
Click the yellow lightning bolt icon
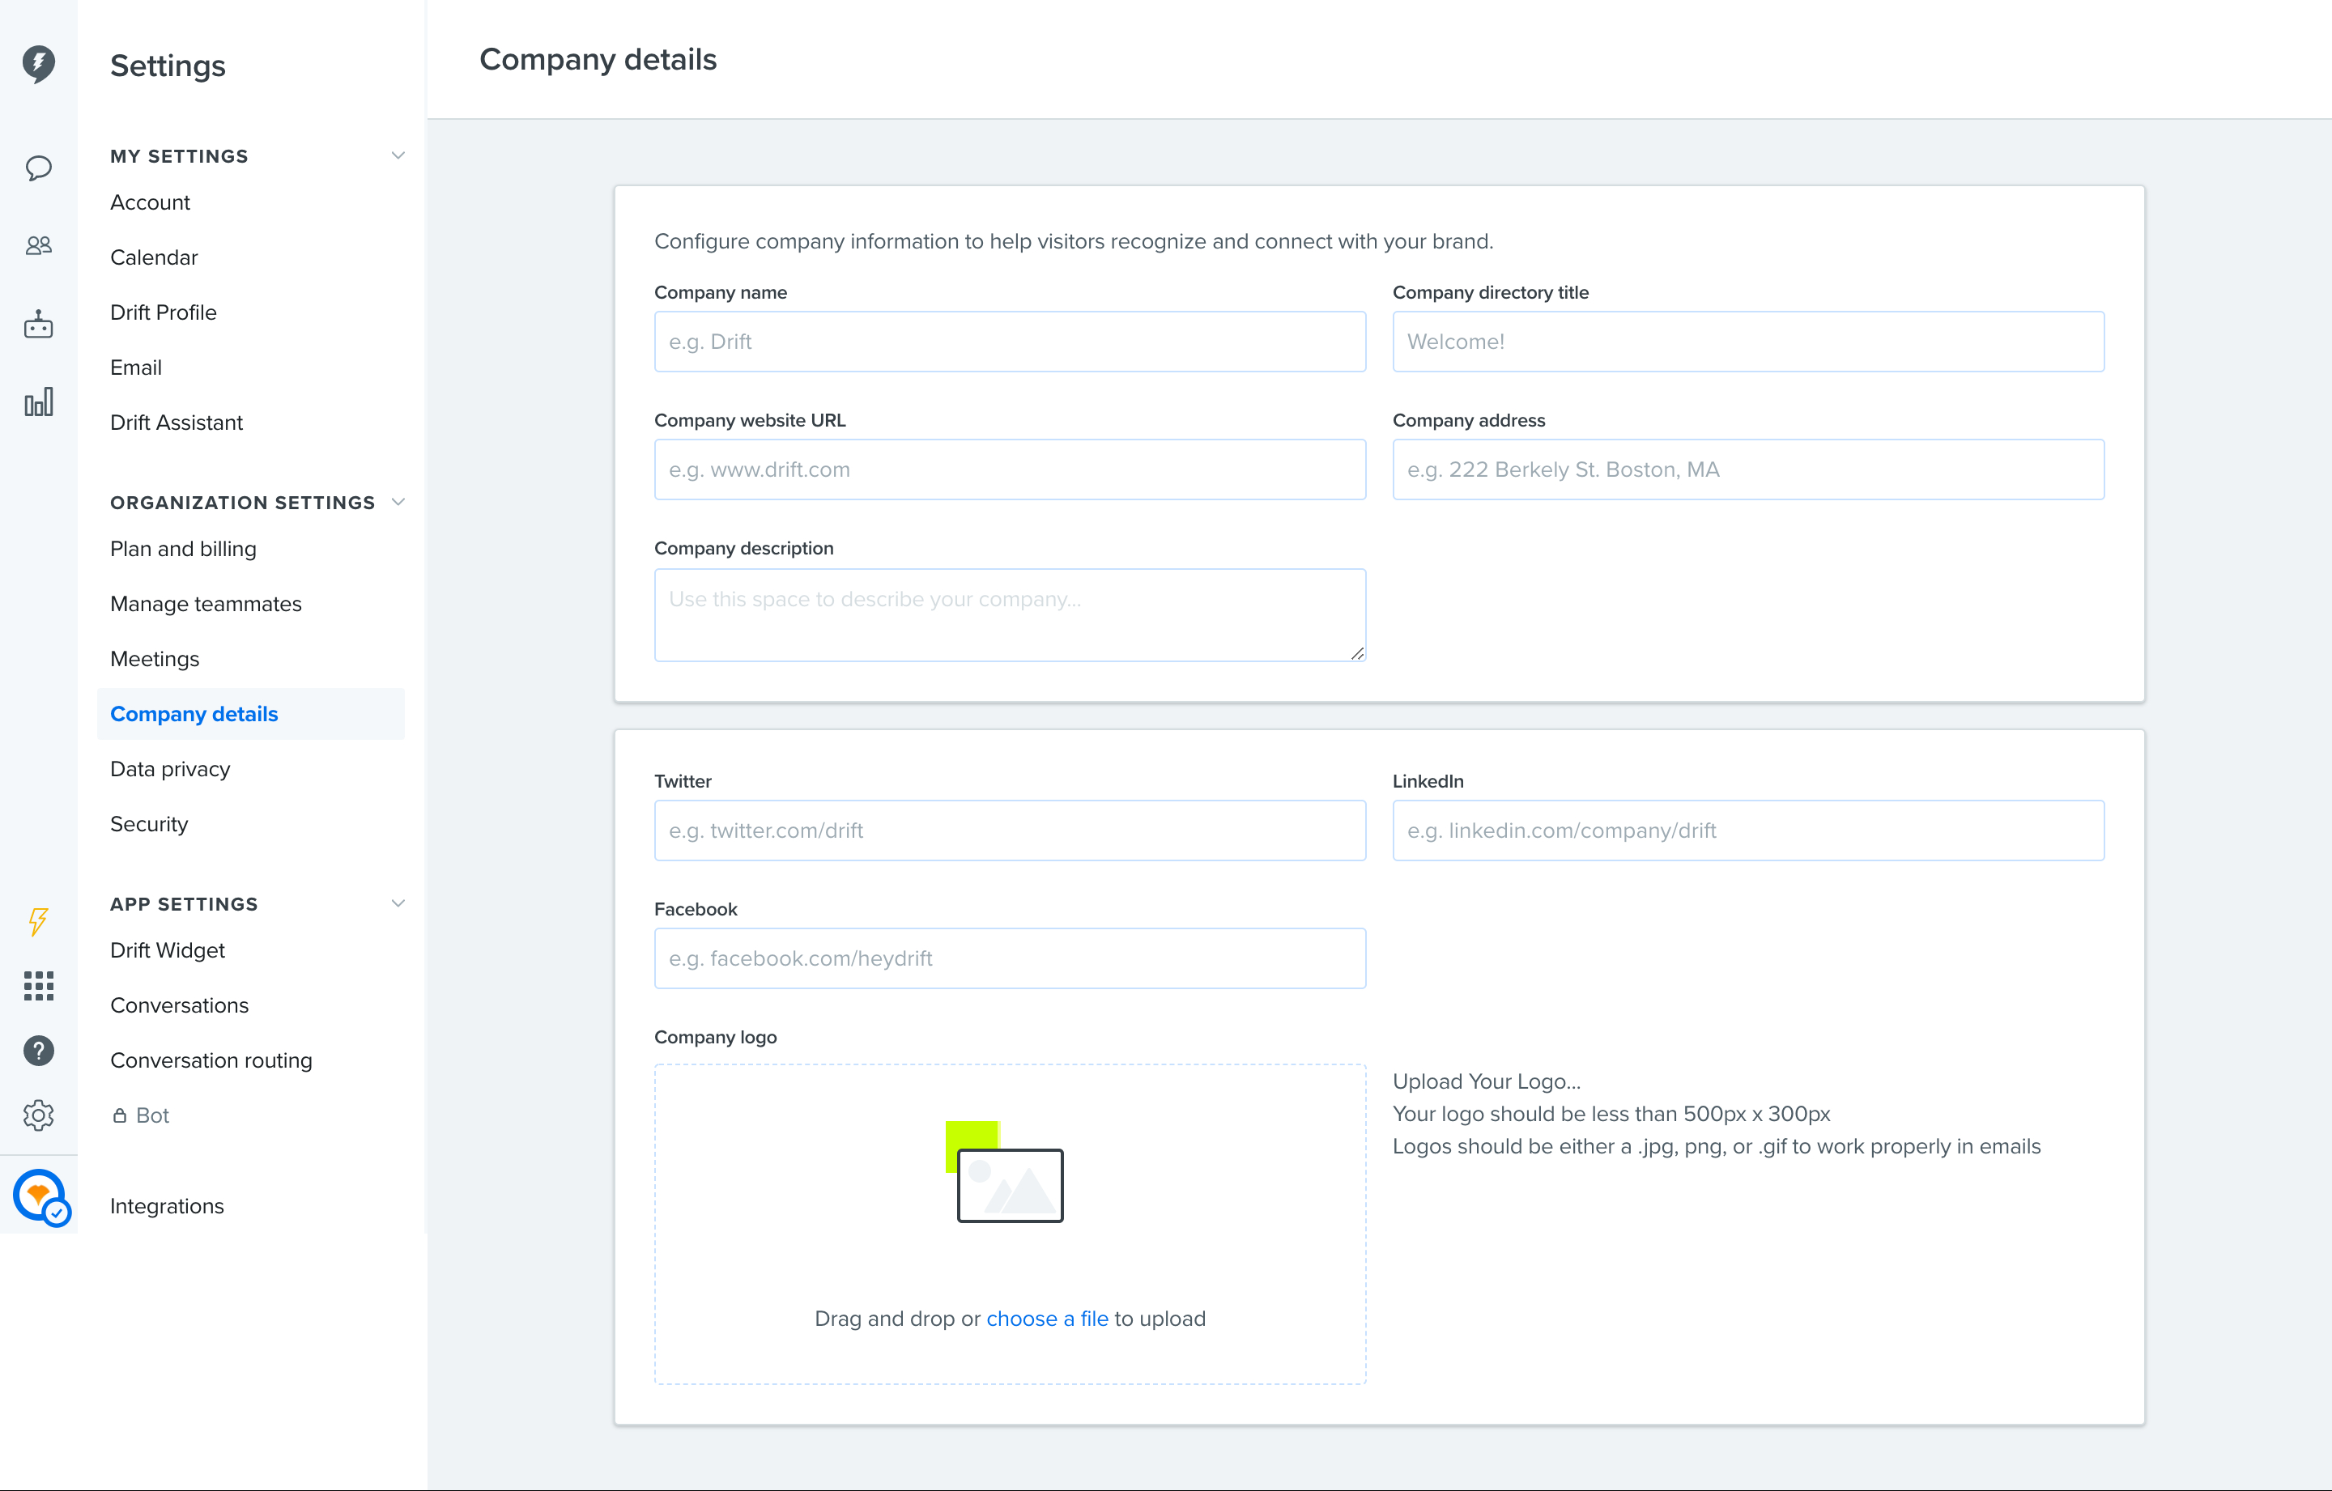(x=39, y=920)
